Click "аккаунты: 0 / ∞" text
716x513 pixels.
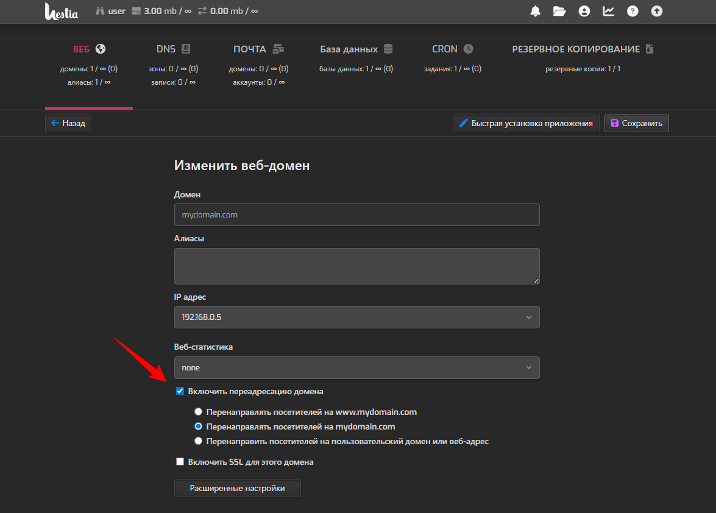[x=259, y=82]
